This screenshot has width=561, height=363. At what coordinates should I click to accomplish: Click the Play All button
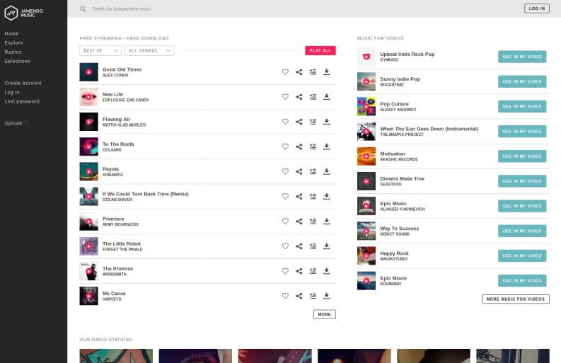point(320,50)
